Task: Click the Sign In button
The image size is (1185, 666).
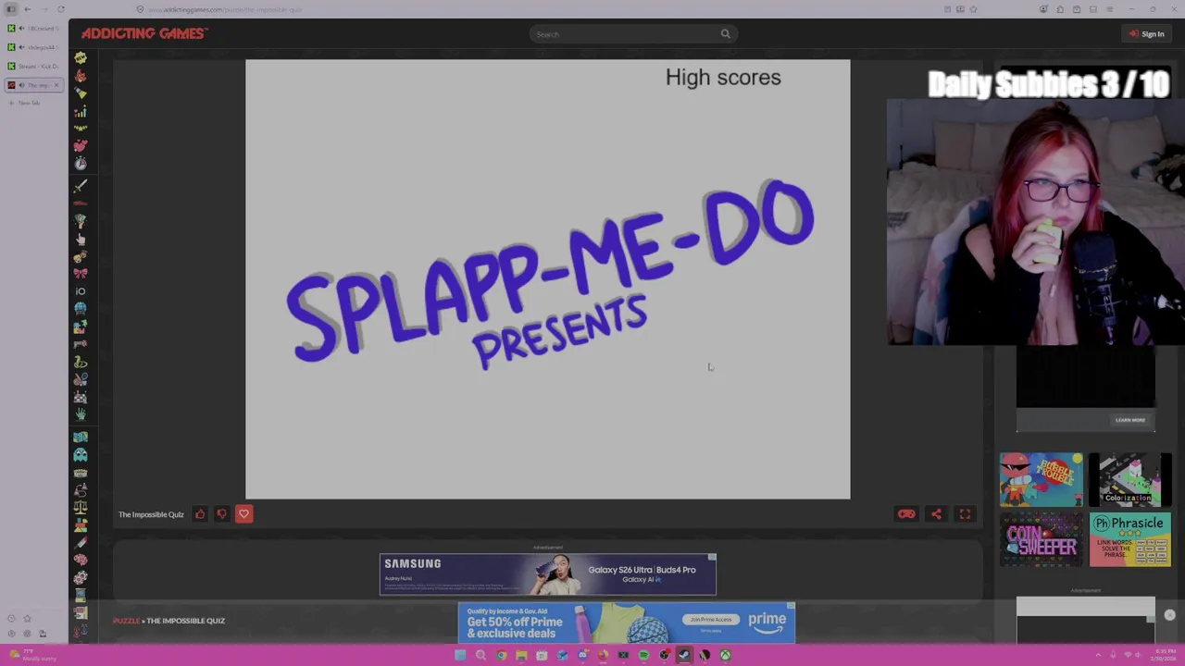Action: point(1146,34)
